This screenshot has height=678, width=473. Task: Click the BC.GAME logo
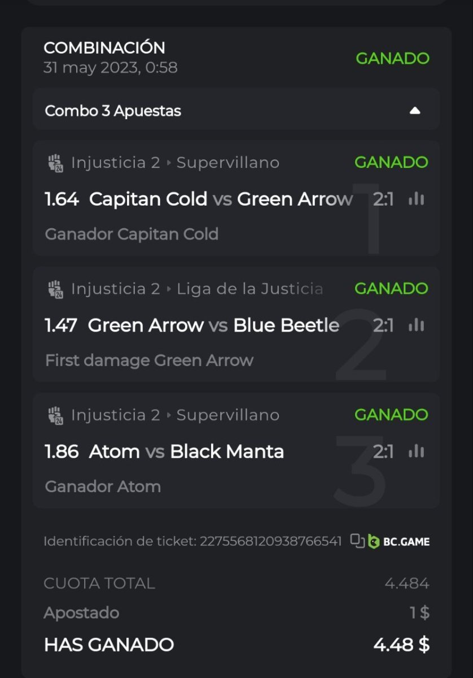tap(399, 541)
